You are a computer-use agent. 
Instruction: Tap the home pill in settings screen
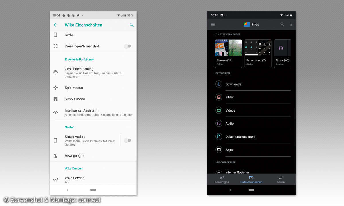click(x=93, y=190)
